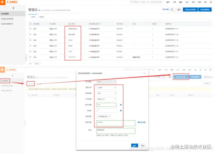
Task: Click the blue 快速创建规则 button in upper console
Action: [205, 10]
